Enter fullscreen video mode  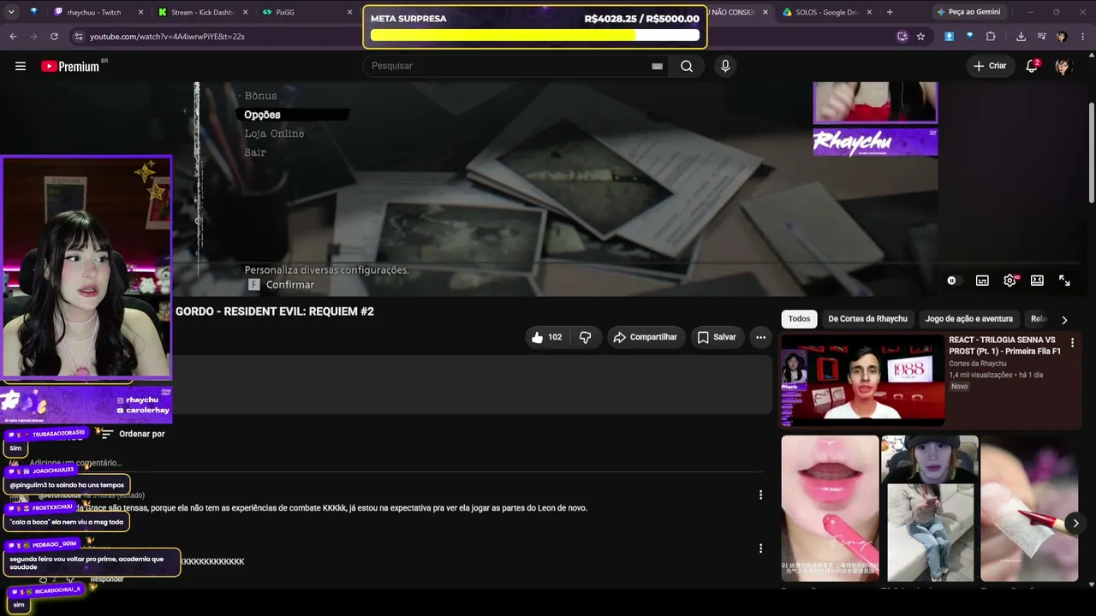(x=1064, y=281)
